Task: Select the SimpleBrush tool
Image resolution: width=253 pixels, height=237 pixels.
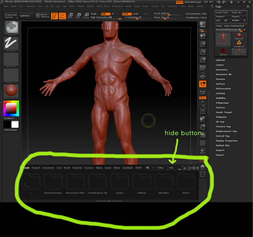Action: tap(239, 44)
